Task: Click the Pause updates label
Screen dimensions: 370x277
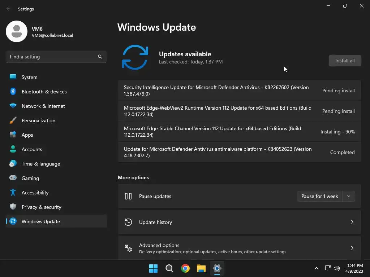Action: 155,196
